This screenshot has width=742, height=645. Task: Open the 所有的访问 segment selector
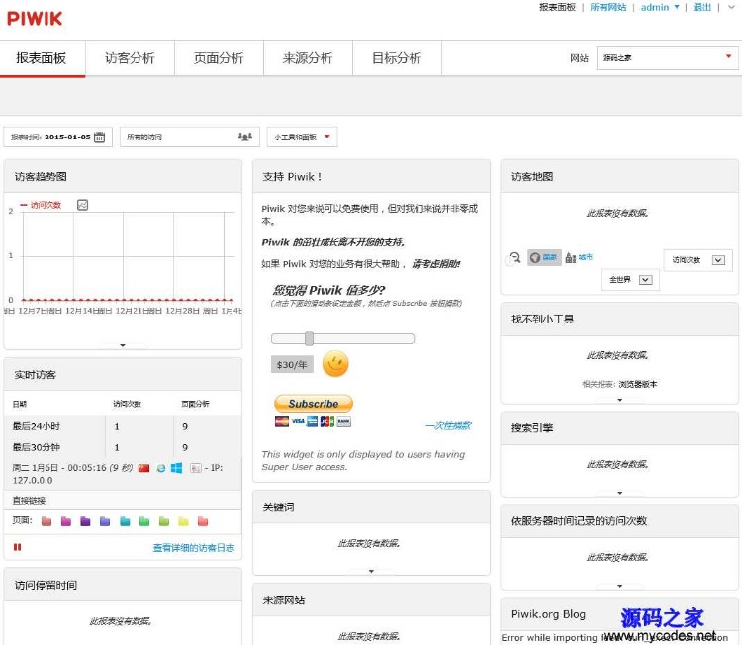(190, 137)
